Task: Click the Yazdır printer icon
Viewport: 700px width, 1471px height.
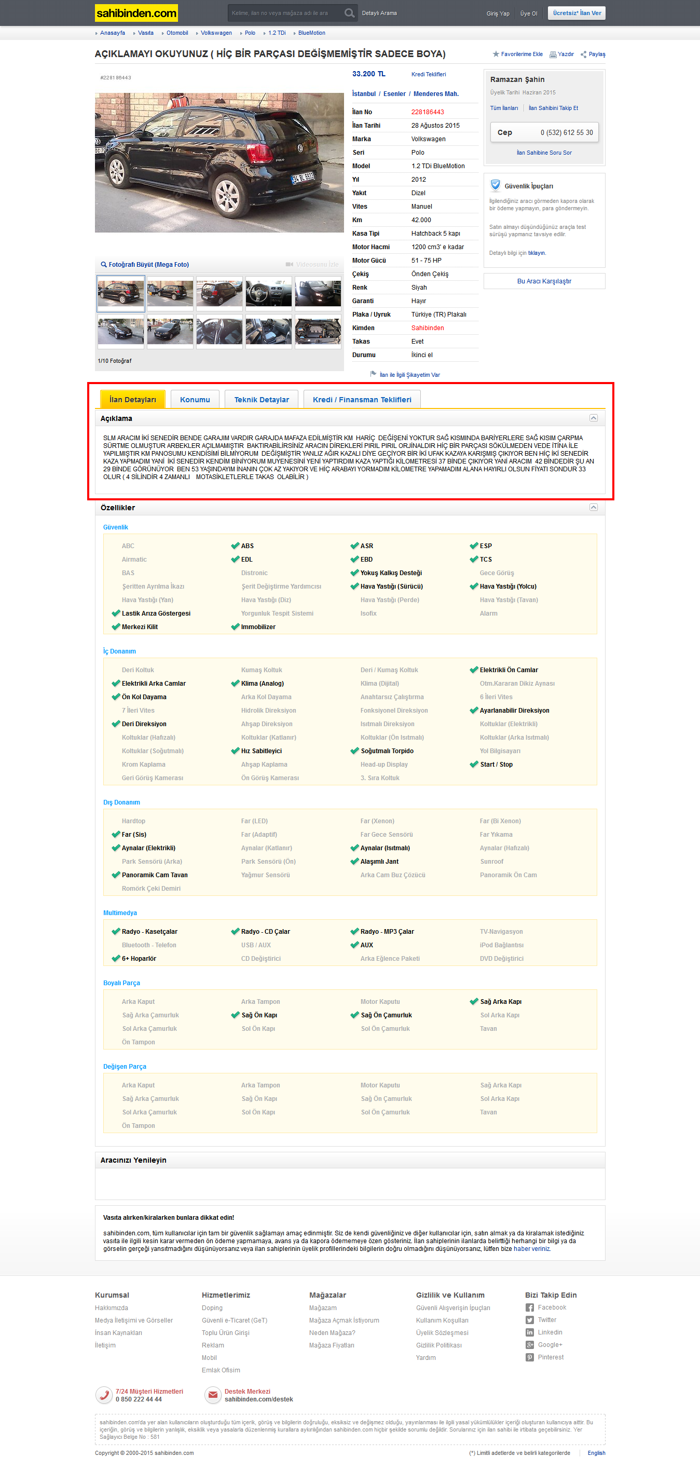Action: coord(553,55)
